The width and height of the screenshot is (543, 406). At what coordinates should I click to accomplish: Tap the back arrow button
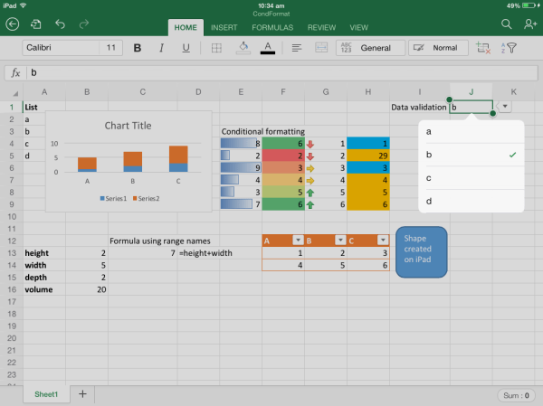point(13,24)
